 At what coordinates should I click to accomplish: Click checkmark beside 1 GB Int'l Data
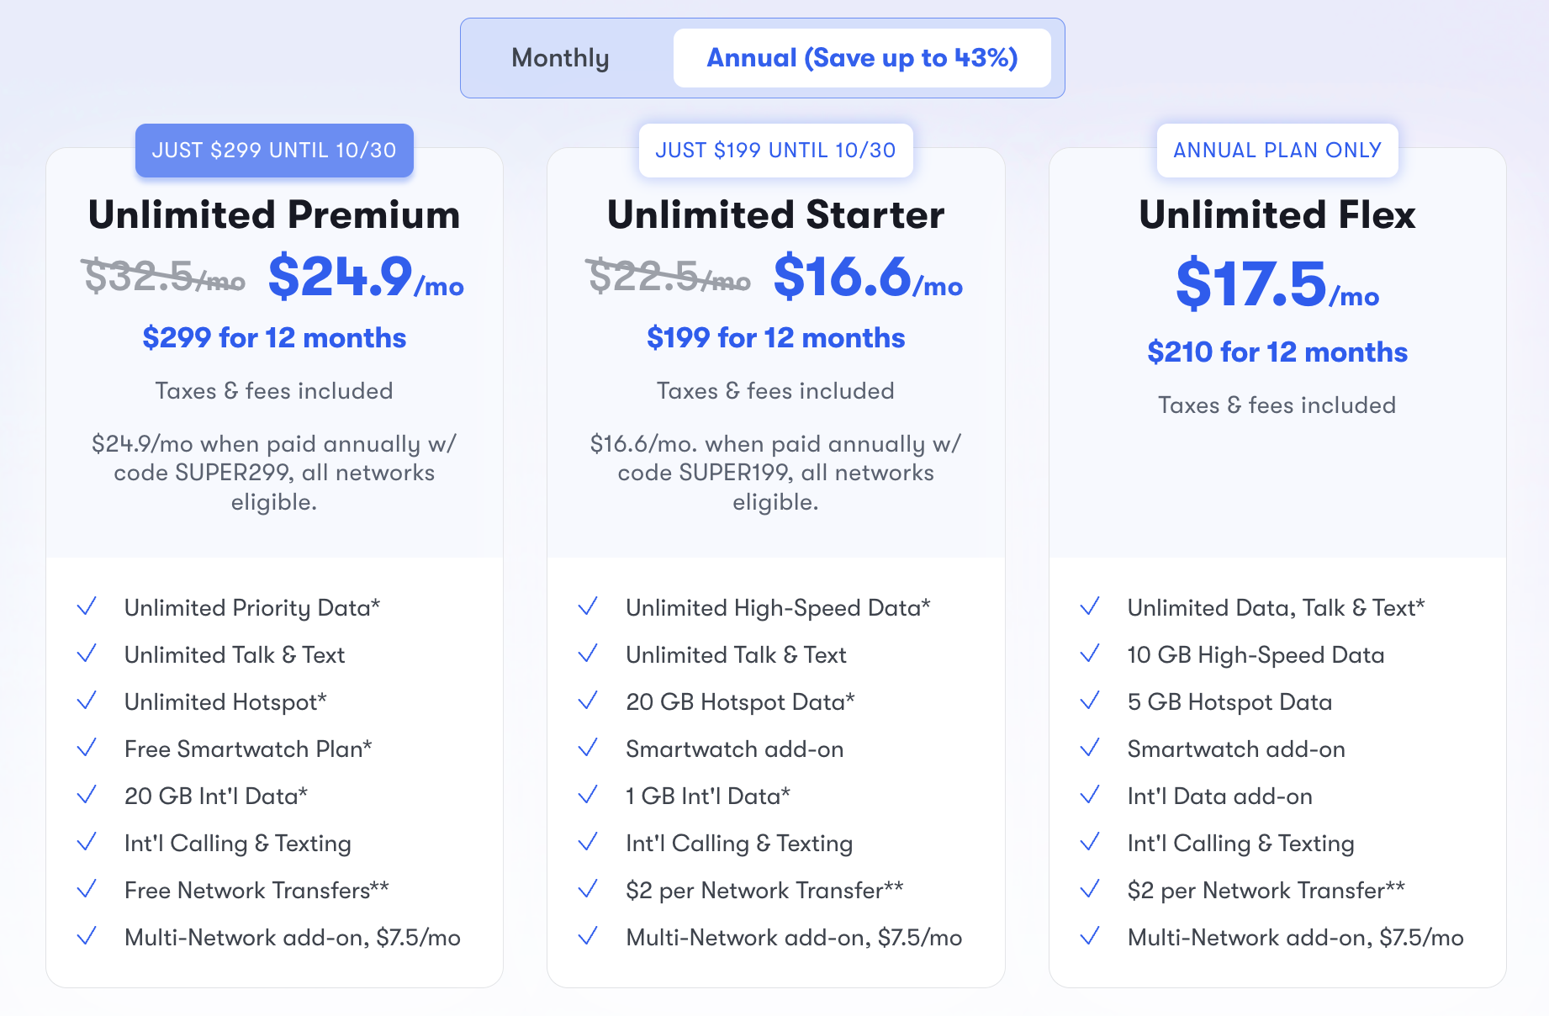tap(588, 795)
